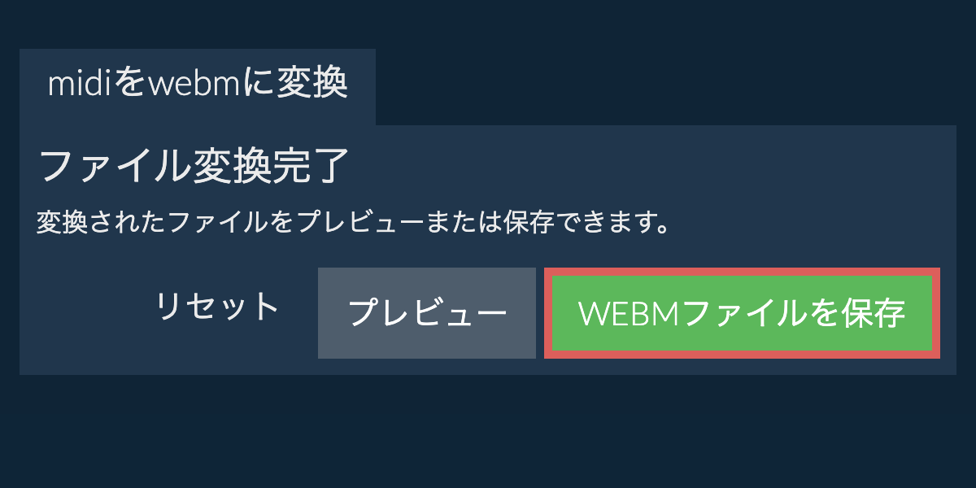
Task: Select the midiをwebmに変換 tab
Action: click(198, 86)
